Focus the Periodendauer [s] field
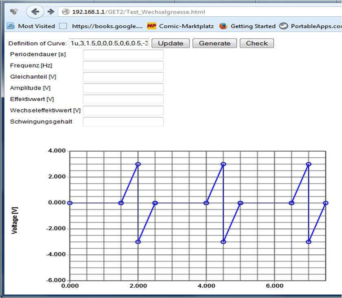Screen dimensions: 342x298 [123, 55]
